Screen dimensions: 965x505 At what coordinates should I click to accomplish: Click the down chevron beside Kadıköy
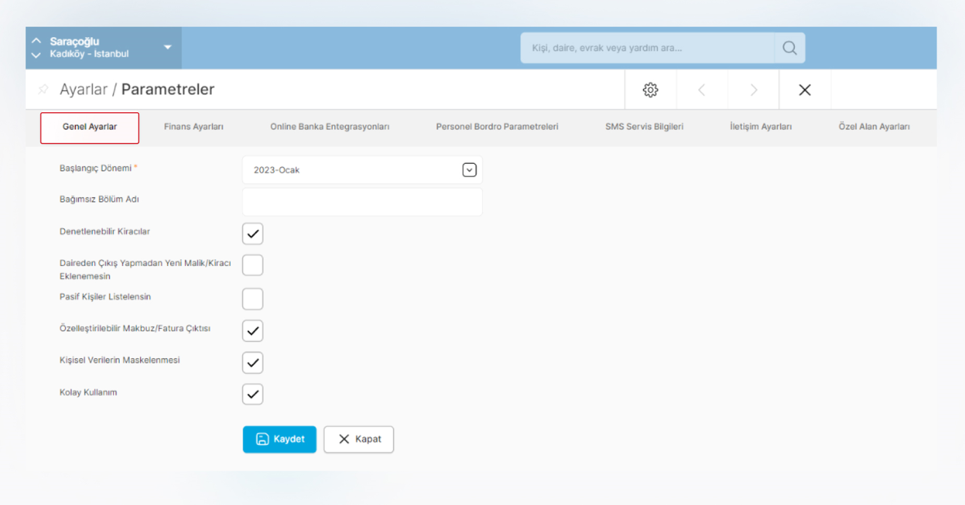click(x=37, y=55)
